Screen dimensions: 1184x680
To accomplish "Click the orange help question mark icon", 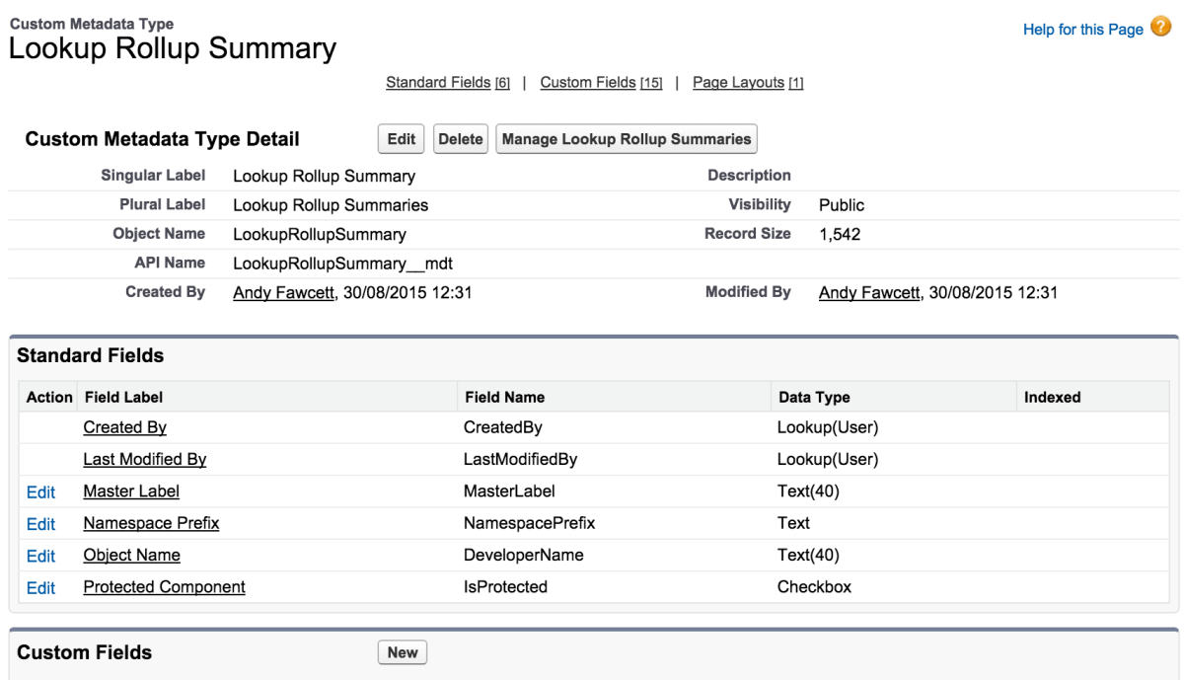I will [1161, 29].
